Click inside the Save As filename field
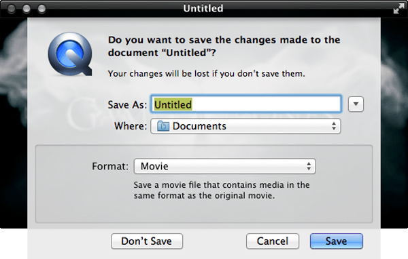This screenshot has width=408, height=259. click(x=246, y=104)
